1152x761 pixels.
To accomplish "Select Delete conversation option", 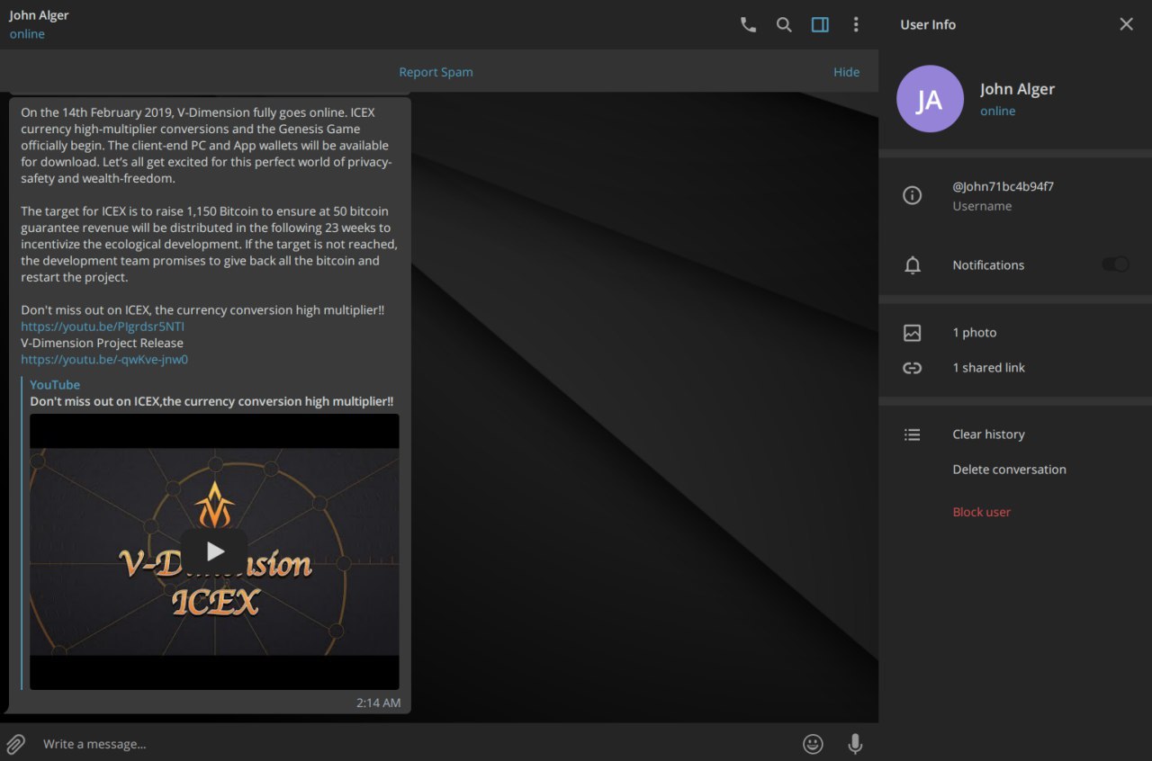I will pos(1009,470).
